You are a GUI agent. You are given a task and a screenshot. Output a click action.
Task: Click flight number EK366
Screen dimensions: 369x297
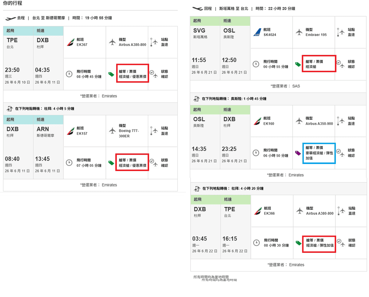pos(269,213)
